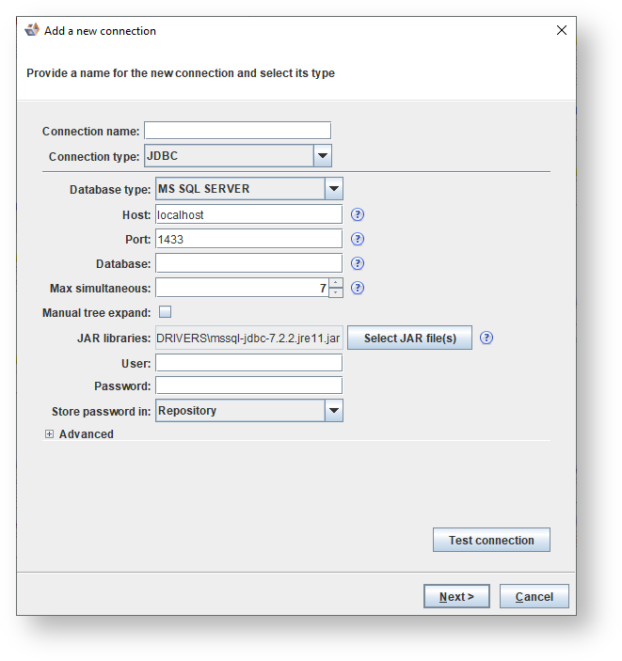Click the application icon in title bar

pos(32,30)
